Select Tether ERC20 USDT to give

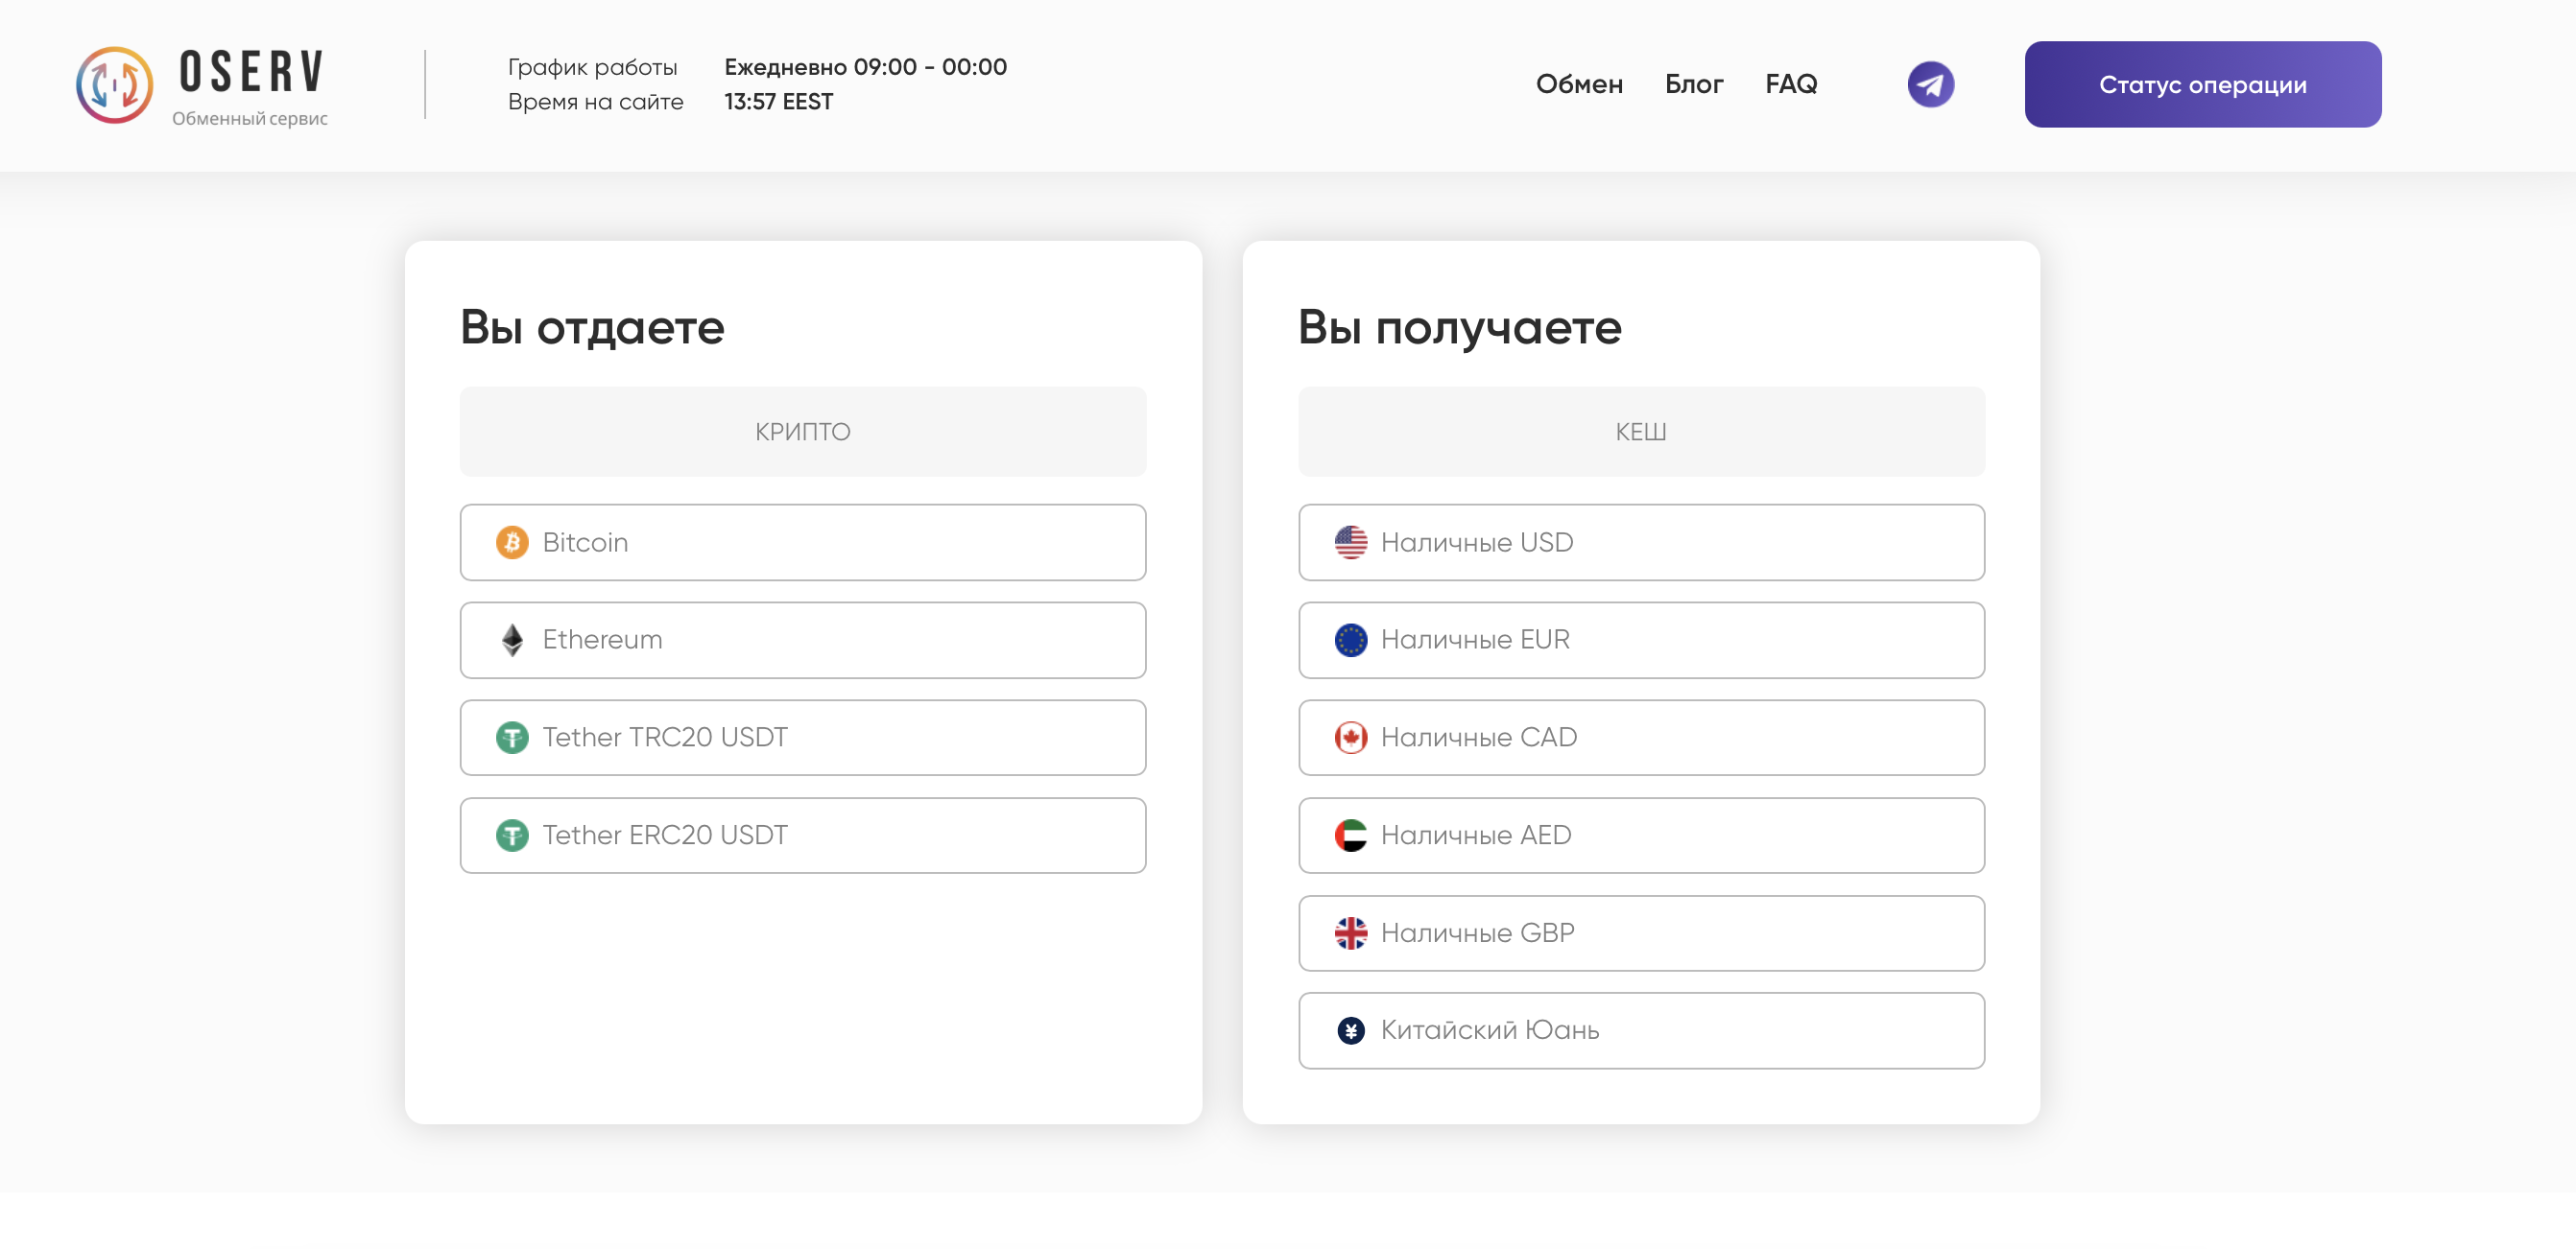[802, 836]
